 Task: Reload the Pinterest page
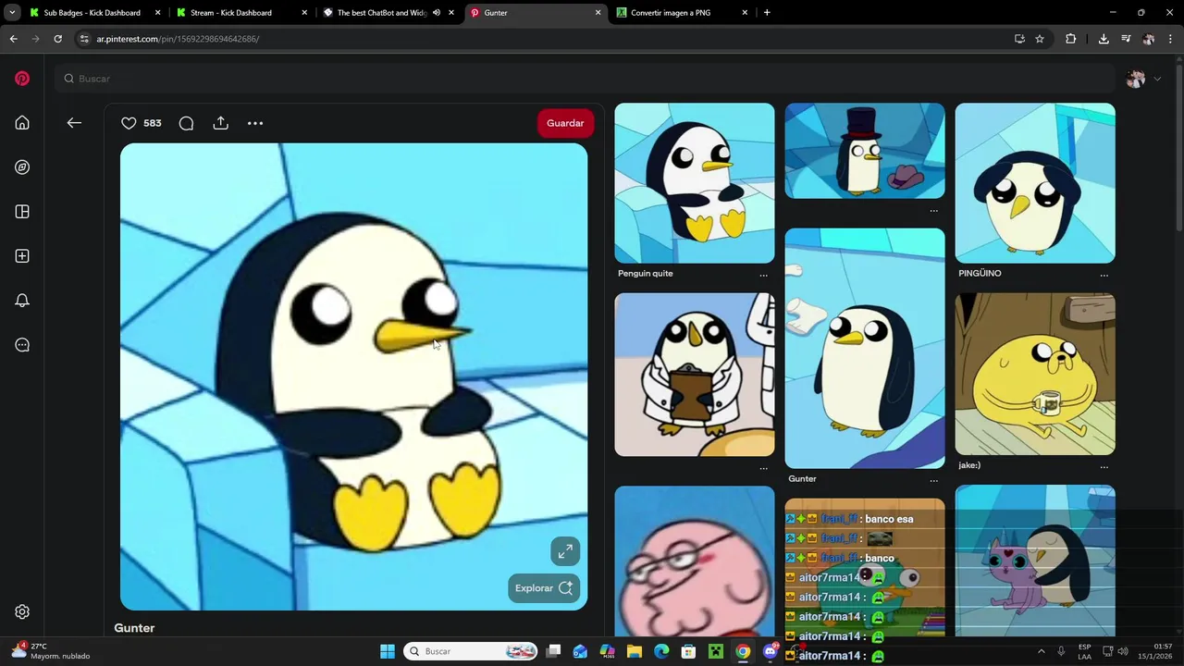(x=57, y=39)
